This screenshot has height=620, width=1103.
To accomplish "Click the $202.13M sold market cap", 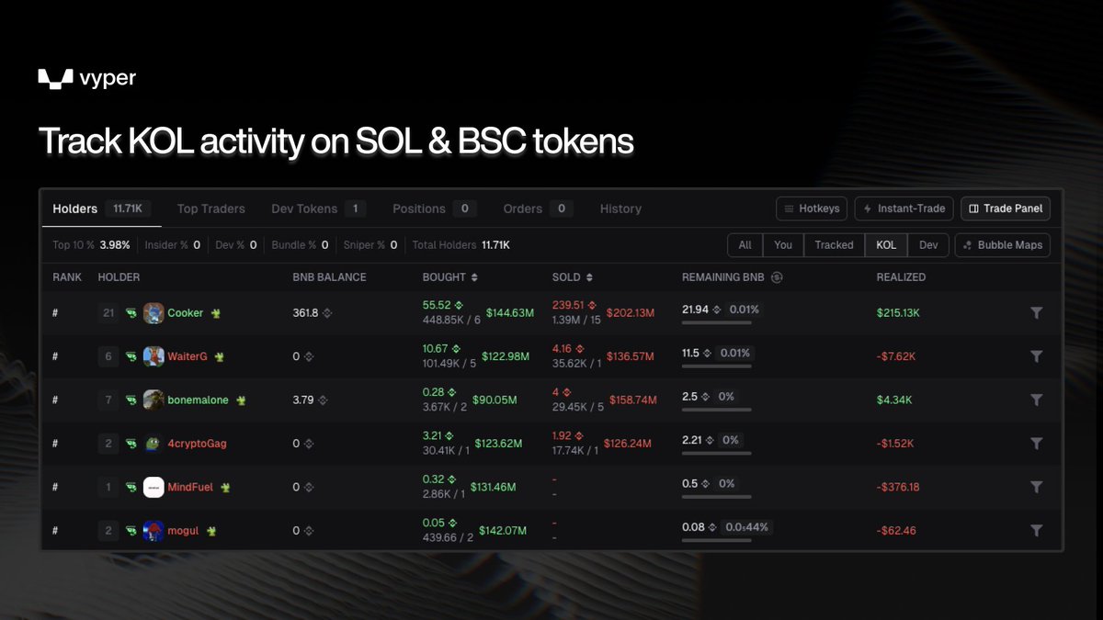I will coord(631,313).
